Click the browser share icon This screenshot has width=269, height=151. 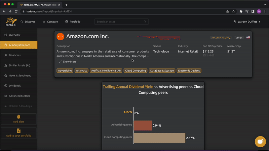228,11
